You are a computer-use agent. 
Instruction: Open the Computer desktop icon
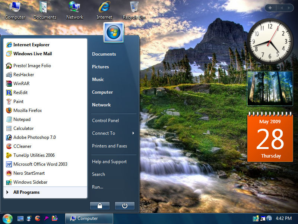(x=15, y=10)
